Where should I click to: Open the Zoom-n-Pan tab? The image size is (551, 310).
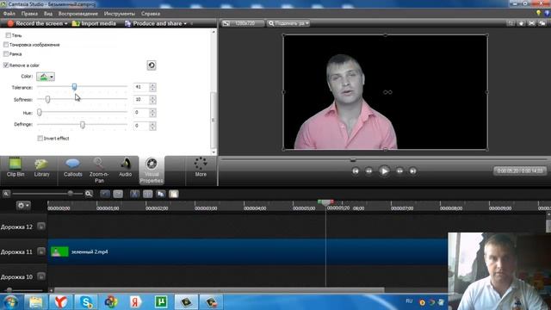click(x=99, y=170)
